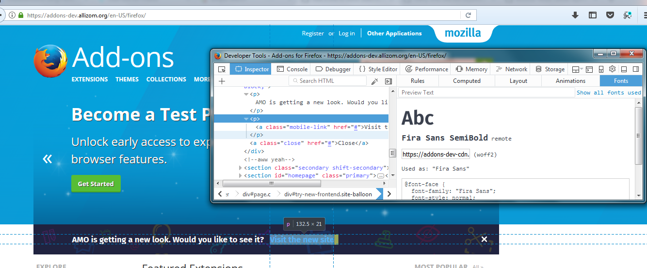Viewport: 647px width, 268px height.
Task: Click the plus icon to create new node
Action: (x=222, y=81)
